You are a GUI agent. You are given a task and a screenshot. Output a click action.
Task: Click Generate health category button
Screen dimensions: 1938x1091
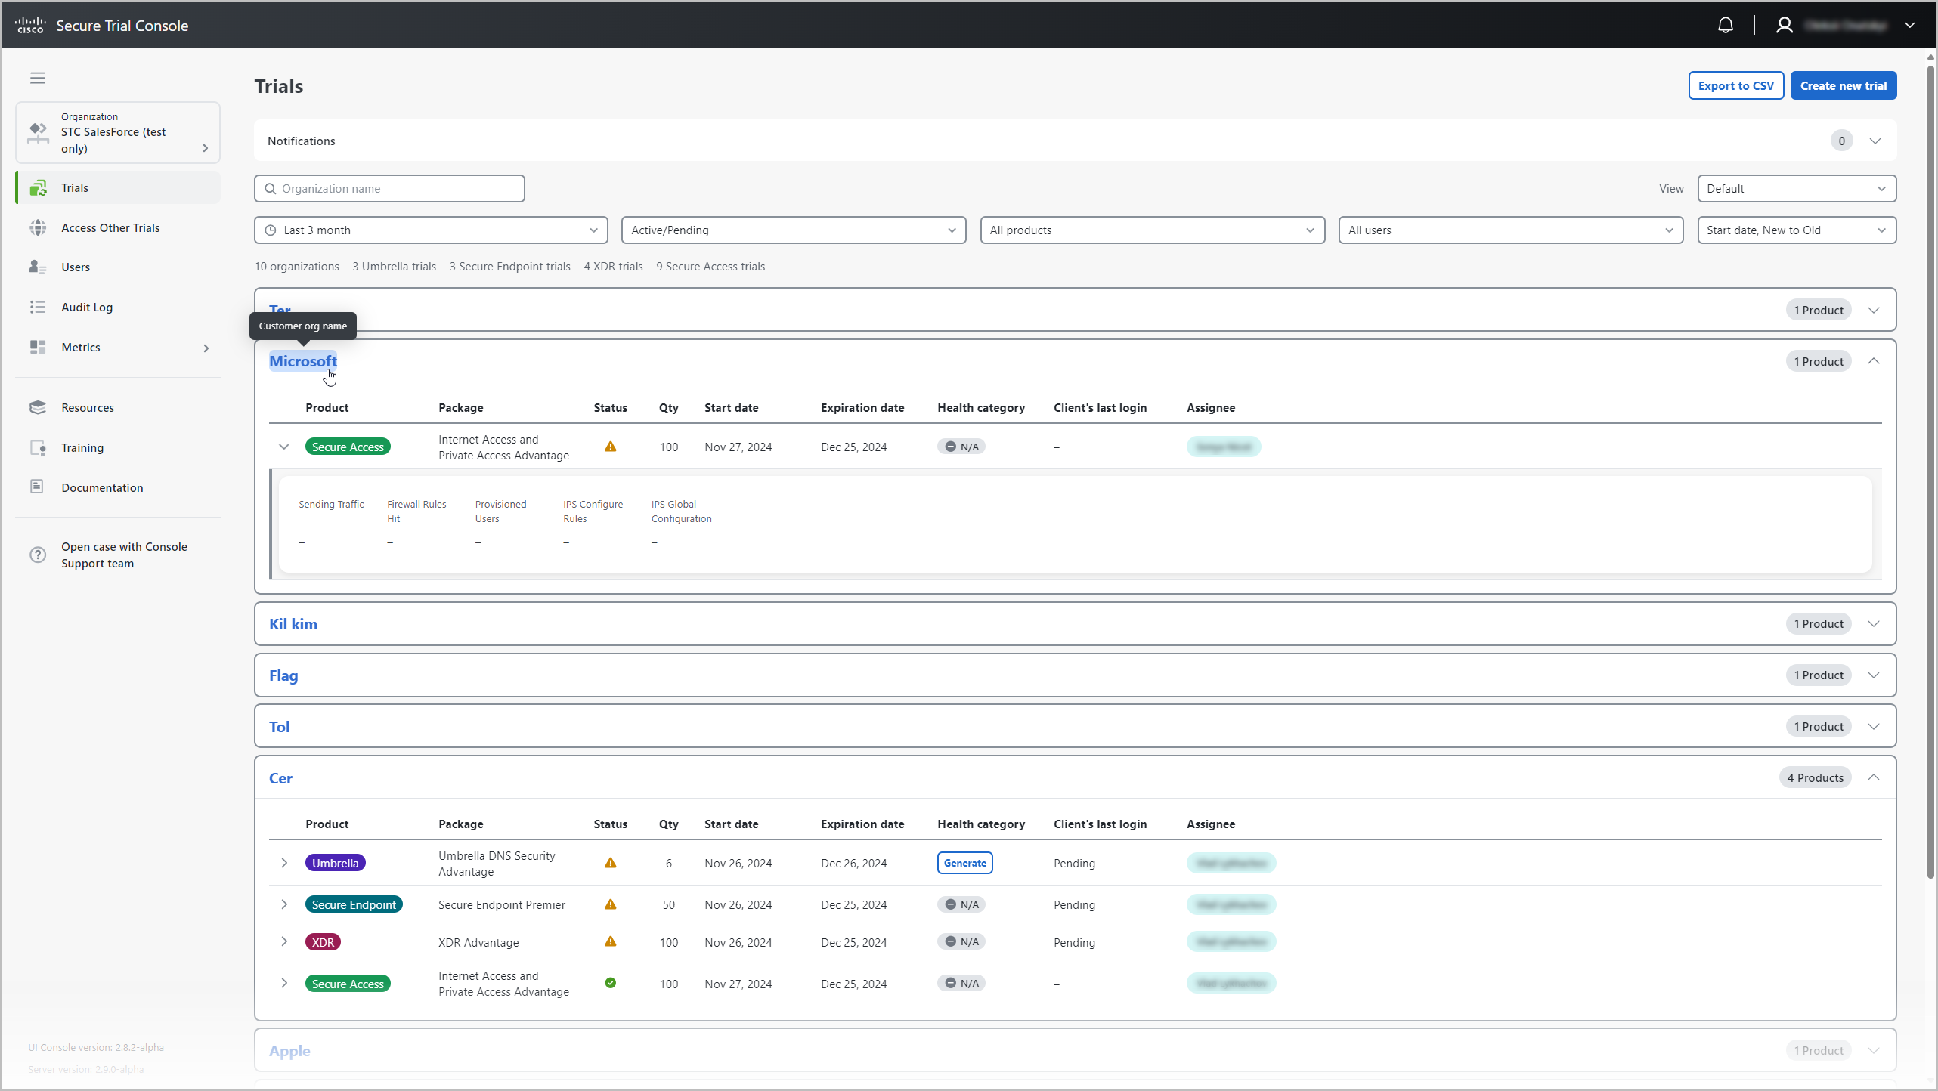click(x=965, y=863)
